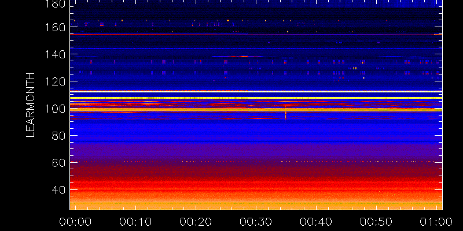Viewport: 463px width, 231px height.
Task: Click the 00:10 time axis label
Action: pos(135,222)
